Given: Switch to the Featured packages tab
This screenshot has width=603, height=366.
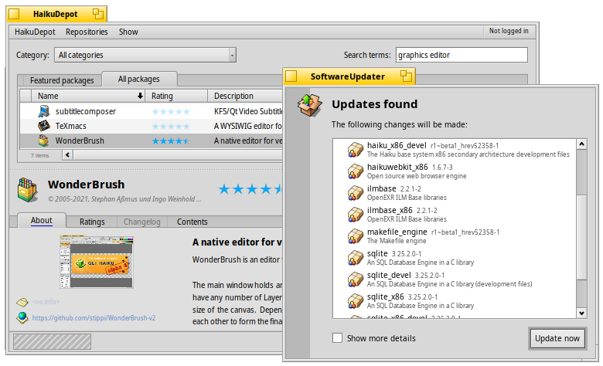Looking at the screenshot, I should 62,80.
